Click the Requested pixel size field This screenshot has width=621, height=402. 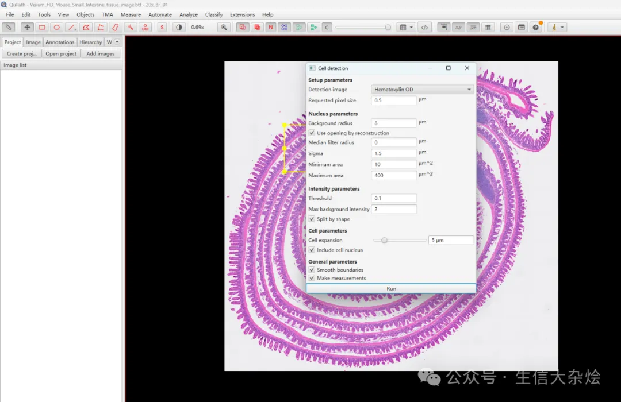394,100
